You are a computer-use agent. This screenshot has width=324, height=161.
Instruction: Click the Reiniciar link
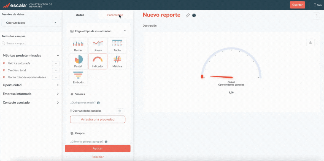pyautogui.click(x=98, y=157)
